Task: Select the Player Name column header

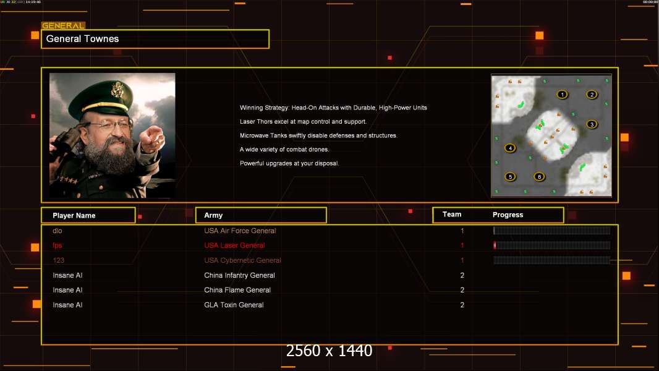Action: (x=88, y=215)
